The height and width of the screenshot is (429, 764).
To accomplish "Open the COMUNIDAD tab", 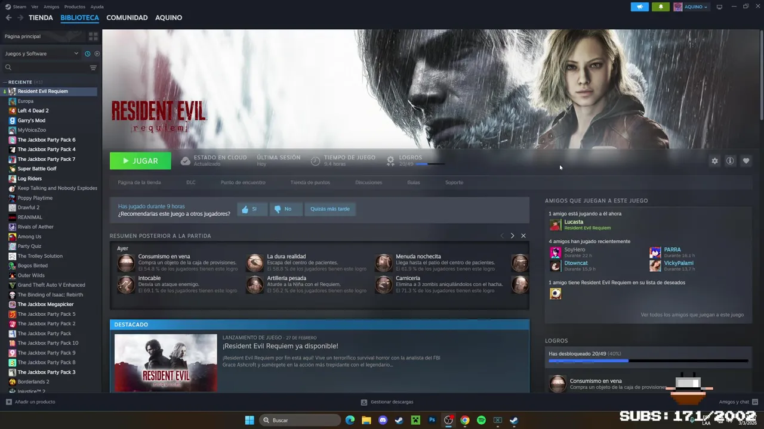I will 127,18.
